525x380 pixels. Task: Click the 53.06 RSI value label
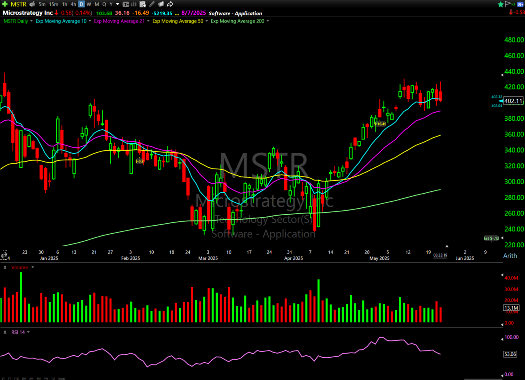coord(510,354)
